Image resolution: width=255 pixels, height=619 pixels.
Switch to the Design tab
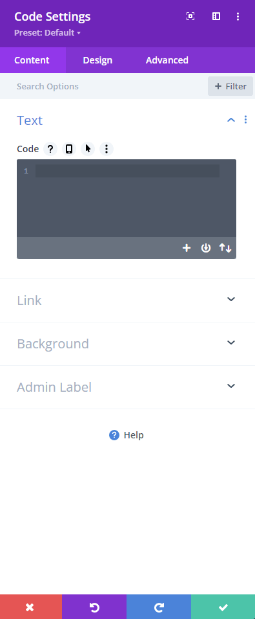tap(97, 60)
